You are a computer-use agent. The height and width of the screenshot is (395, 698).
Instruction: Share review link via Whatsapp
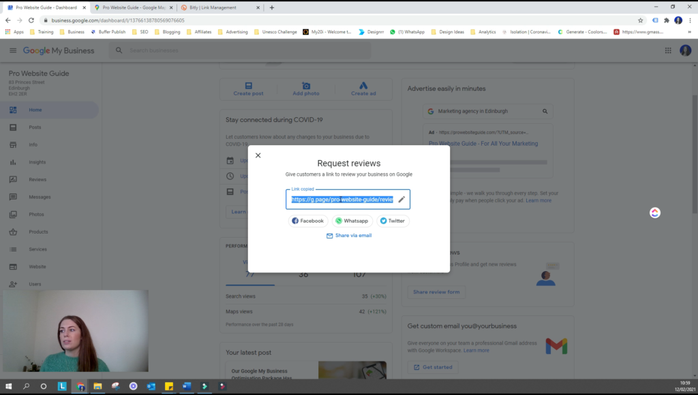tap(352, 221)
